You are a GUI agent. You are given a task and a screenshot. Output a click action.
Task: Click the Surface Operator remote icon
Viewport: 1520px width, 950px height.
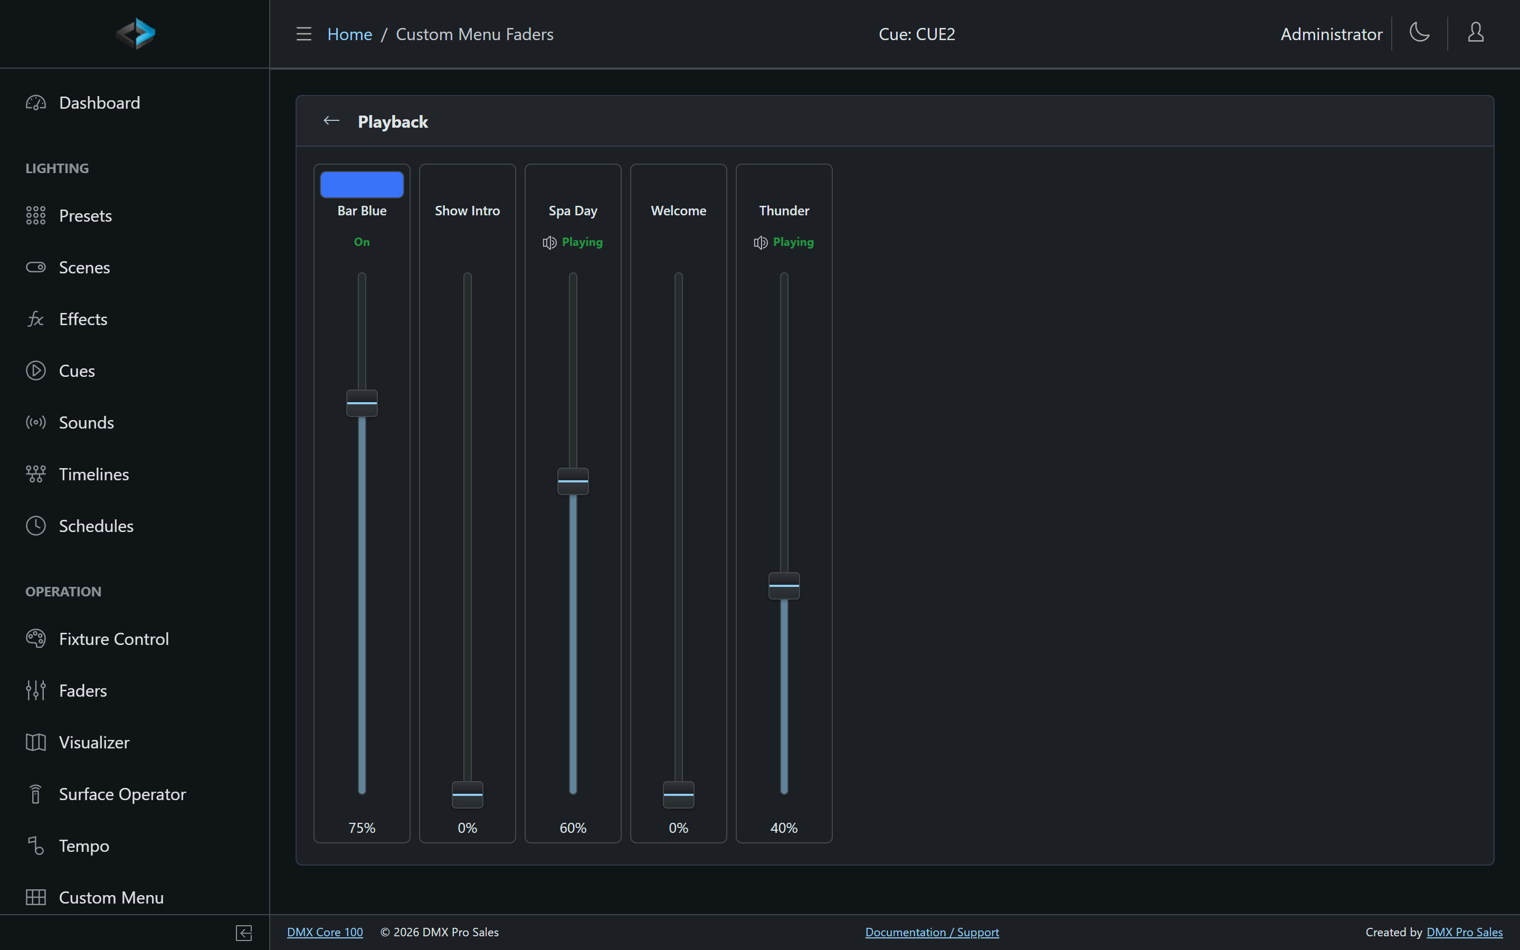coord(36,794)
